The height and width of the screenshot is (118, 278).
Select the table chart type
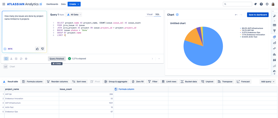coord(274,25)
